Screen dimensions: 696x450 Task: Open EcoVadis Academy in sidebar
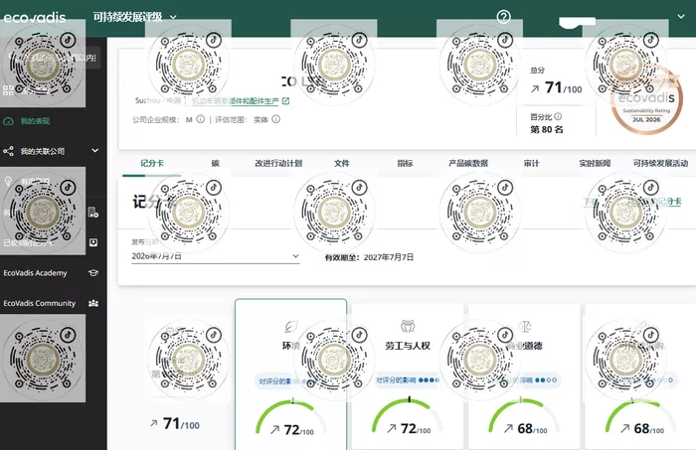(x=35, y=273)
